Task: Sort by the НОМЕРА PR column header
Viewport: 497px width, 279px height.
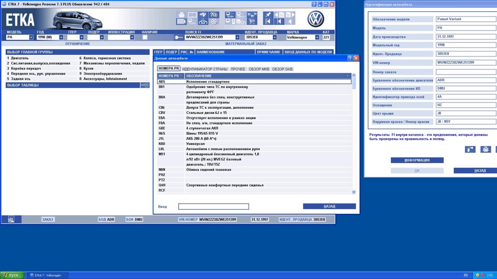Action: 170,76
